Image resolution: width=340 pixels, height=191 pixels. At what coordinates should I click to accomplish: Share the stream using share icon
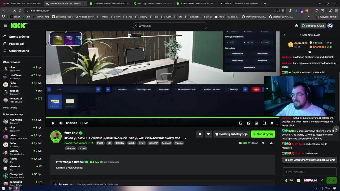tap(263, 143)
